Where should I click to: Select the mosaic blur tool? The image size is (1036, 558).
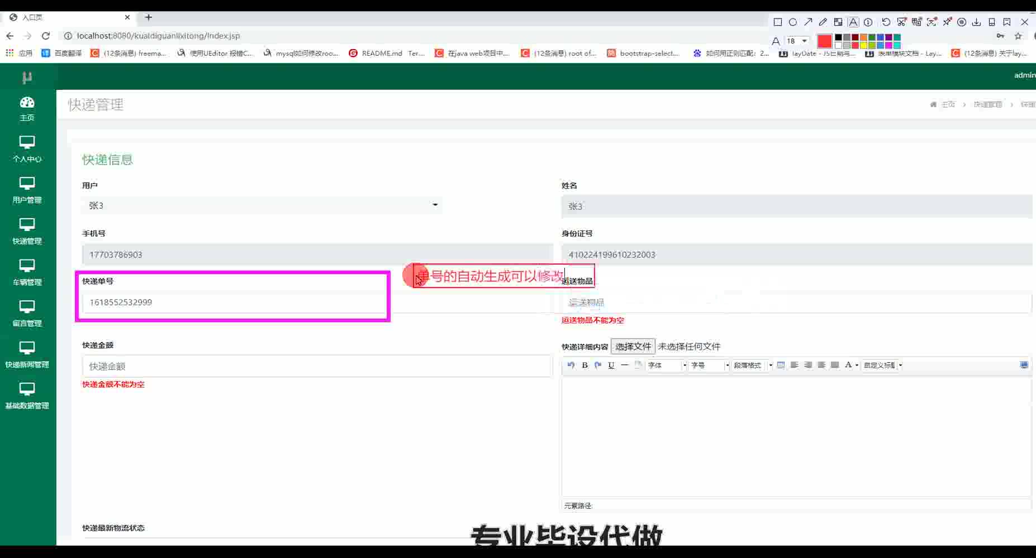(x=838, y=22)
